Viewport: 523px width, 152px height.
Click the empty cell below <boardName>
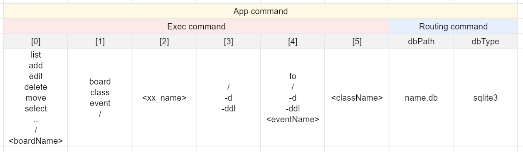[36, 149]
